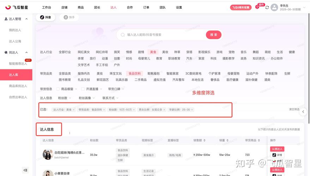The image size is (310, 176).
Task: Remove the 男女比例:女观众多 filter tag
Action: coord(164,110)
